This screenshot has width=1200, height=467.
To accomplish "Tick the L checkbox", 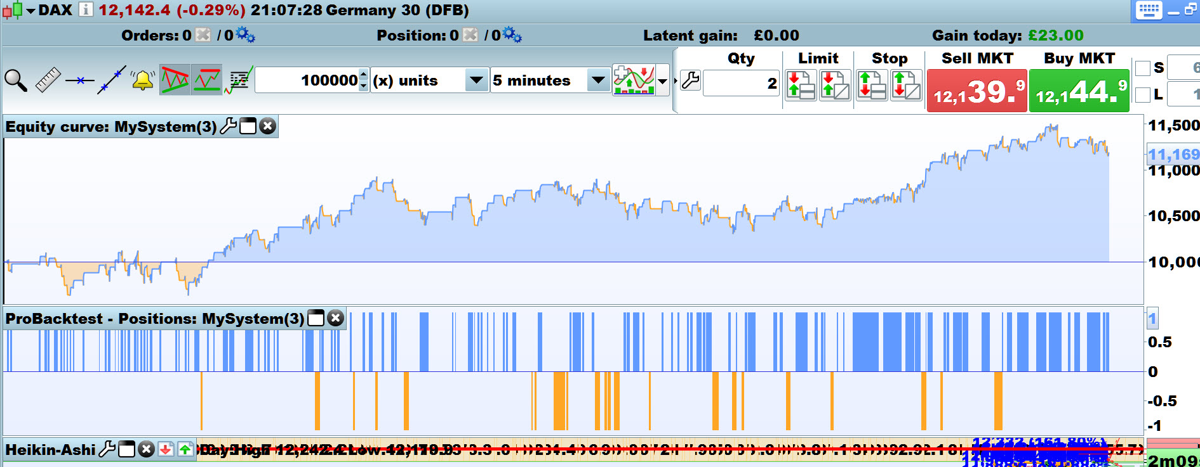I will (1143, 95).
